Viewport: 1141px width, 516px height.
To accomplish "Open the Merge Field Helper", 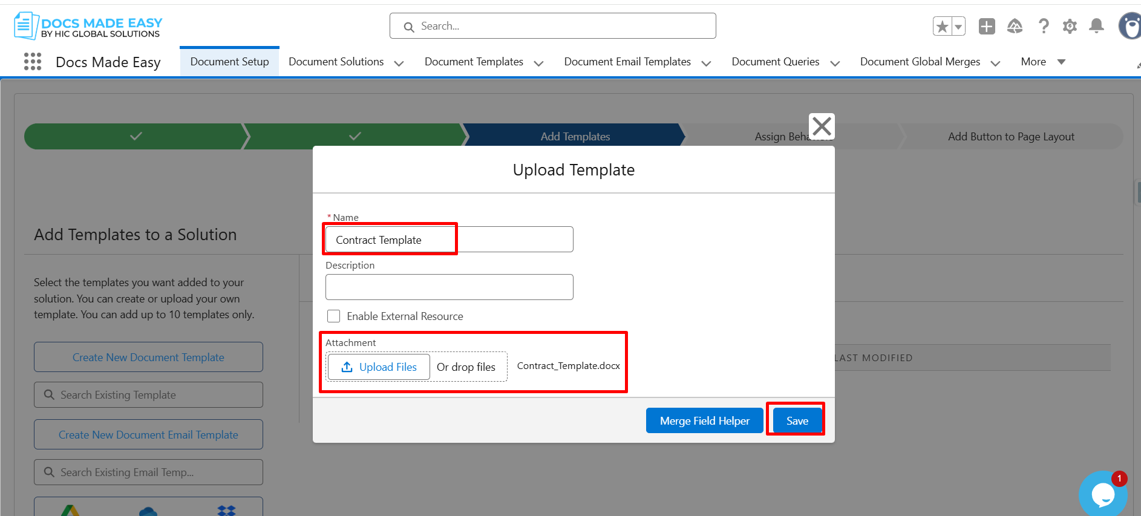I will pyautogui.click(x=704, y=420).
